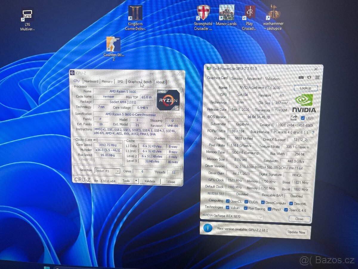The image size is (358, 269).
Task: Switch to the Memory tab in CPU-Z
Action: (x=107, y=82)
